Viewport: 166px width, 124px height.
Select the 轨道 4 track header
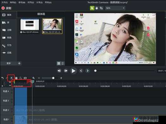[7, 91]
